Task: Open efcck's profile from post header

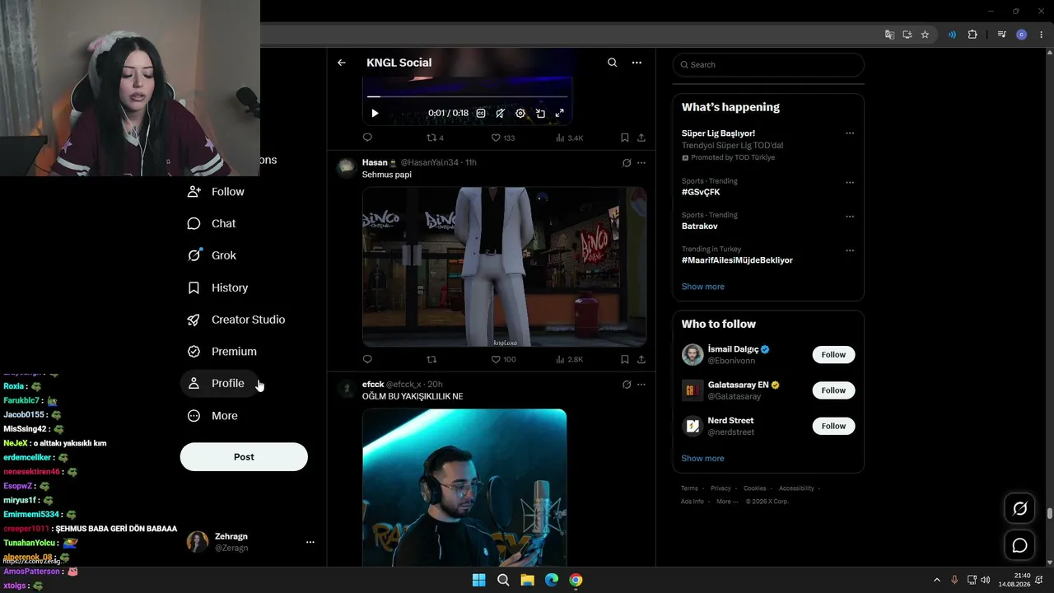Action: click(x=373, y=384)
